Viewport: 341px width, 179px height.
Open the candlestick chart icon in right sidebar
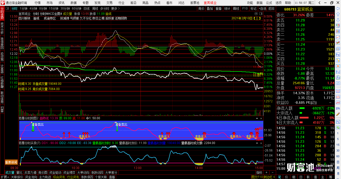pos(338,42)
